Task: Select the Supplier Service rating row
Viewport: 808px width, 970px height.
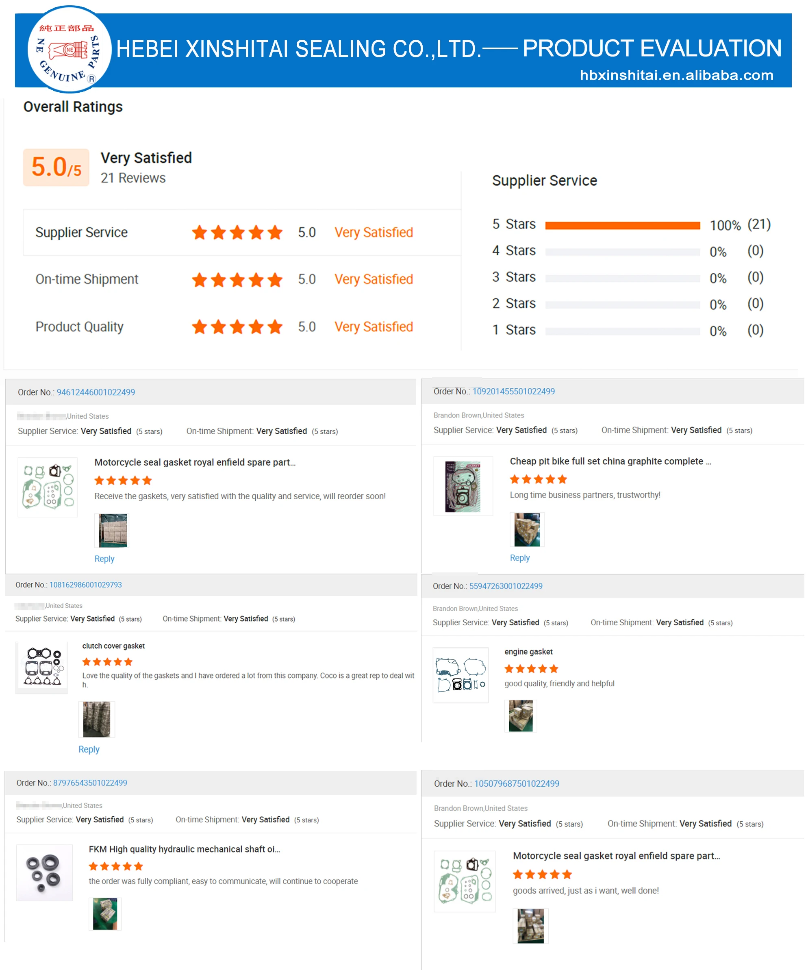Action: click(x=242, y=233)
